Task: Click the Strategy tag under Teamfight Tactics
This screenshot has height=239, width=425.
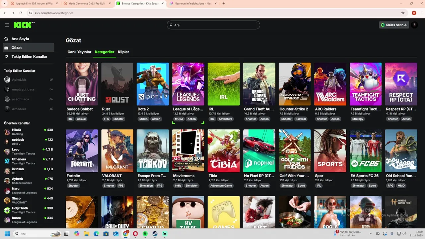Action: (358, 119)
